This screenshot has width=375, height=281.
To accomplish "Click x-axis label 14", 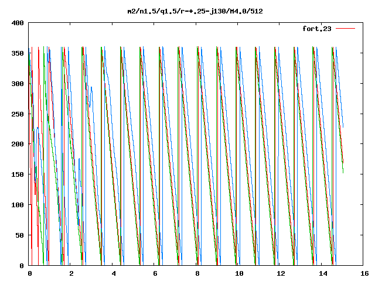I will 323,273.
